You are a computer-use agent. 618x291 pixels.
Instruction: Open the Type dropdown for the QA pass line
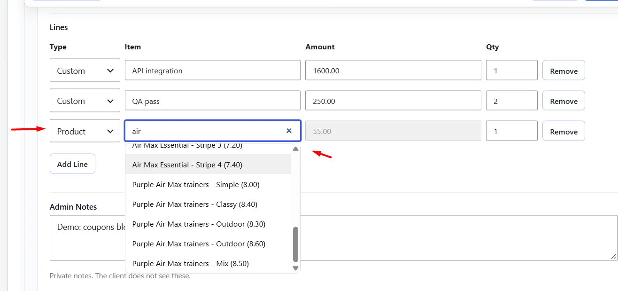(85, 101)
